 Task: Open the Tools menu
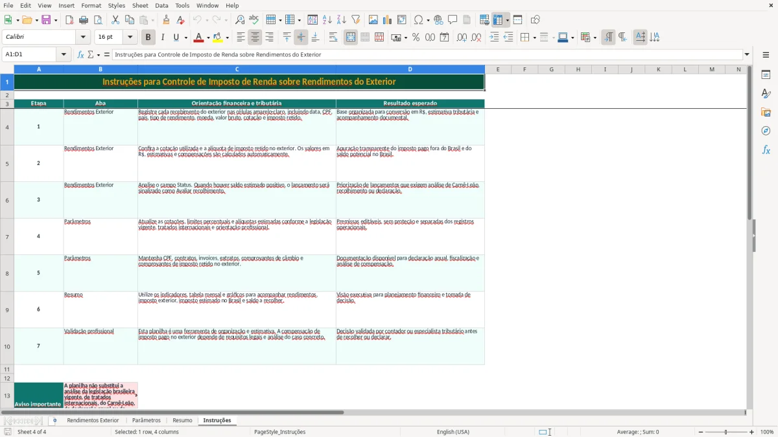[x=182, y=5]
